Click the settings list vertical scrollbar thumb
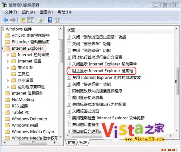181x152 pixels. [x=176, y=81]
